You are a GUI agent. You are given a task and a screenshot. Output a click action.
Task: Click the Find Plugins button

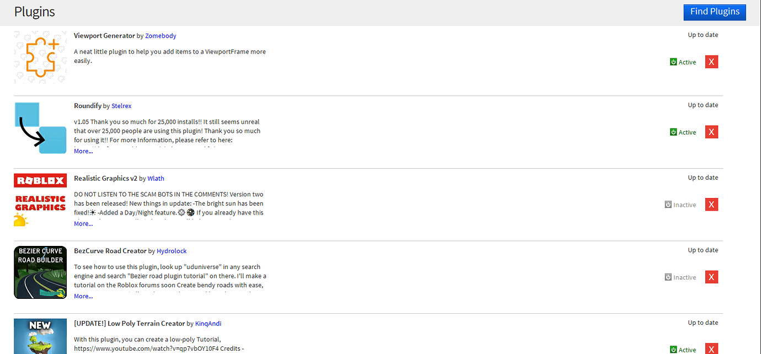coord(715,12)
